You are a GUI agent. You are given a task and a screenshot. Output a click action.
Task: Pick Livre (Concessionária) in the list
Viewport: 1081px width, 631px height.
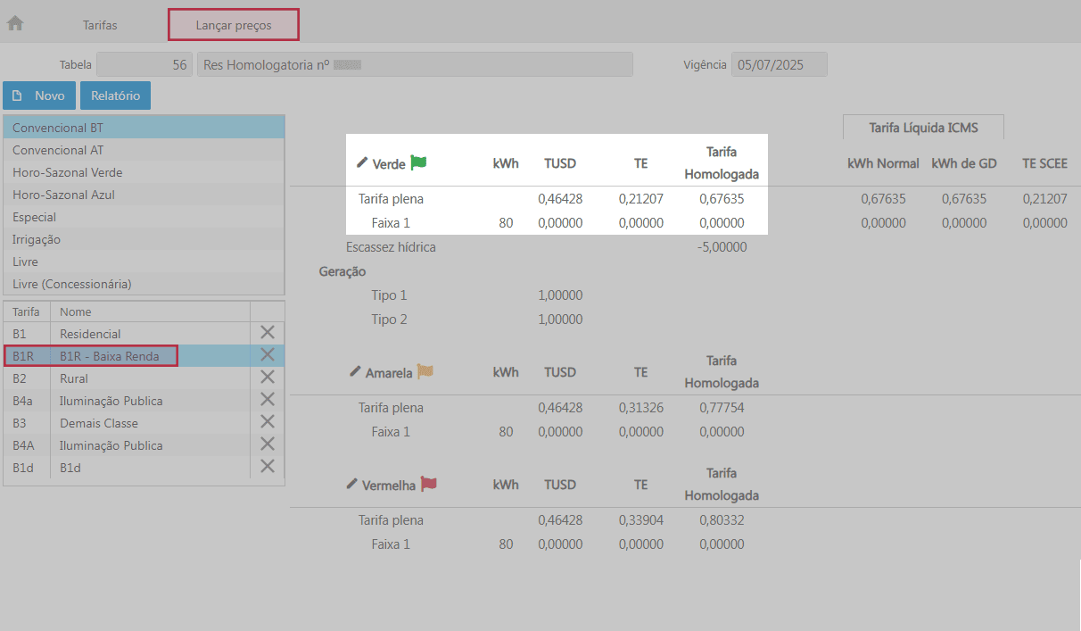coord(72,284)
